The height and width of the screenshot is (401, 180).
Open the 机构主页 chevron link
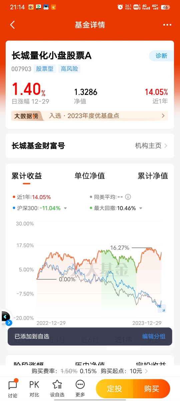151,146
